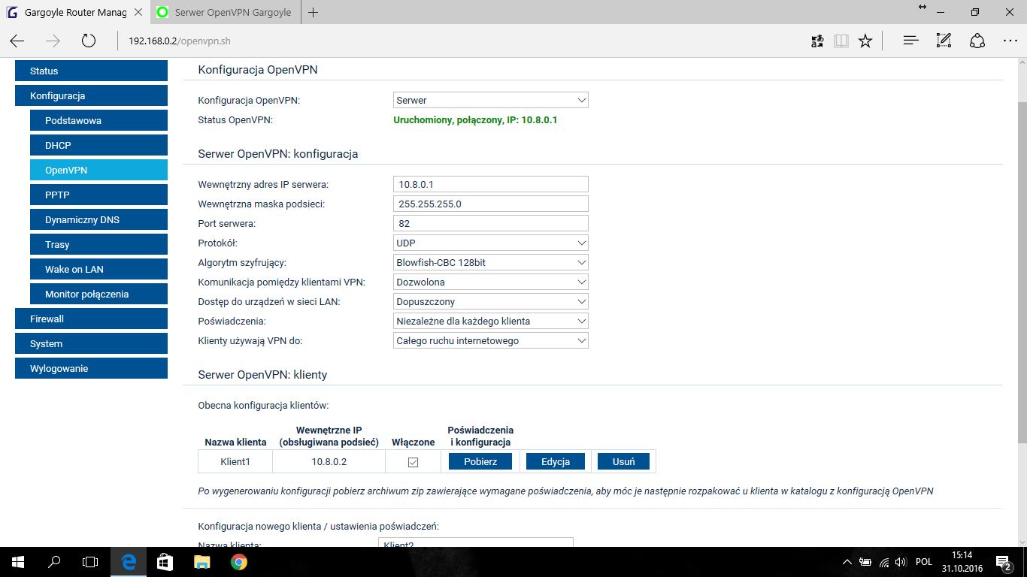Image resolution: width=1027 pixels, height=577 pixels.
Task: Go to the DHCP page
Action: (x=98, y=145)
